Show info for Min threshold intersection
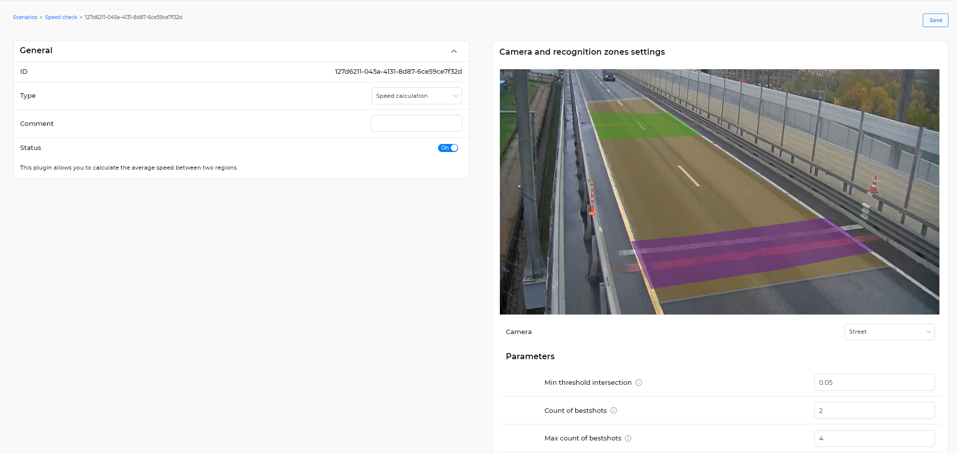Image resolution: width=957 pixels, height=454 pixels. pos(639,382)
